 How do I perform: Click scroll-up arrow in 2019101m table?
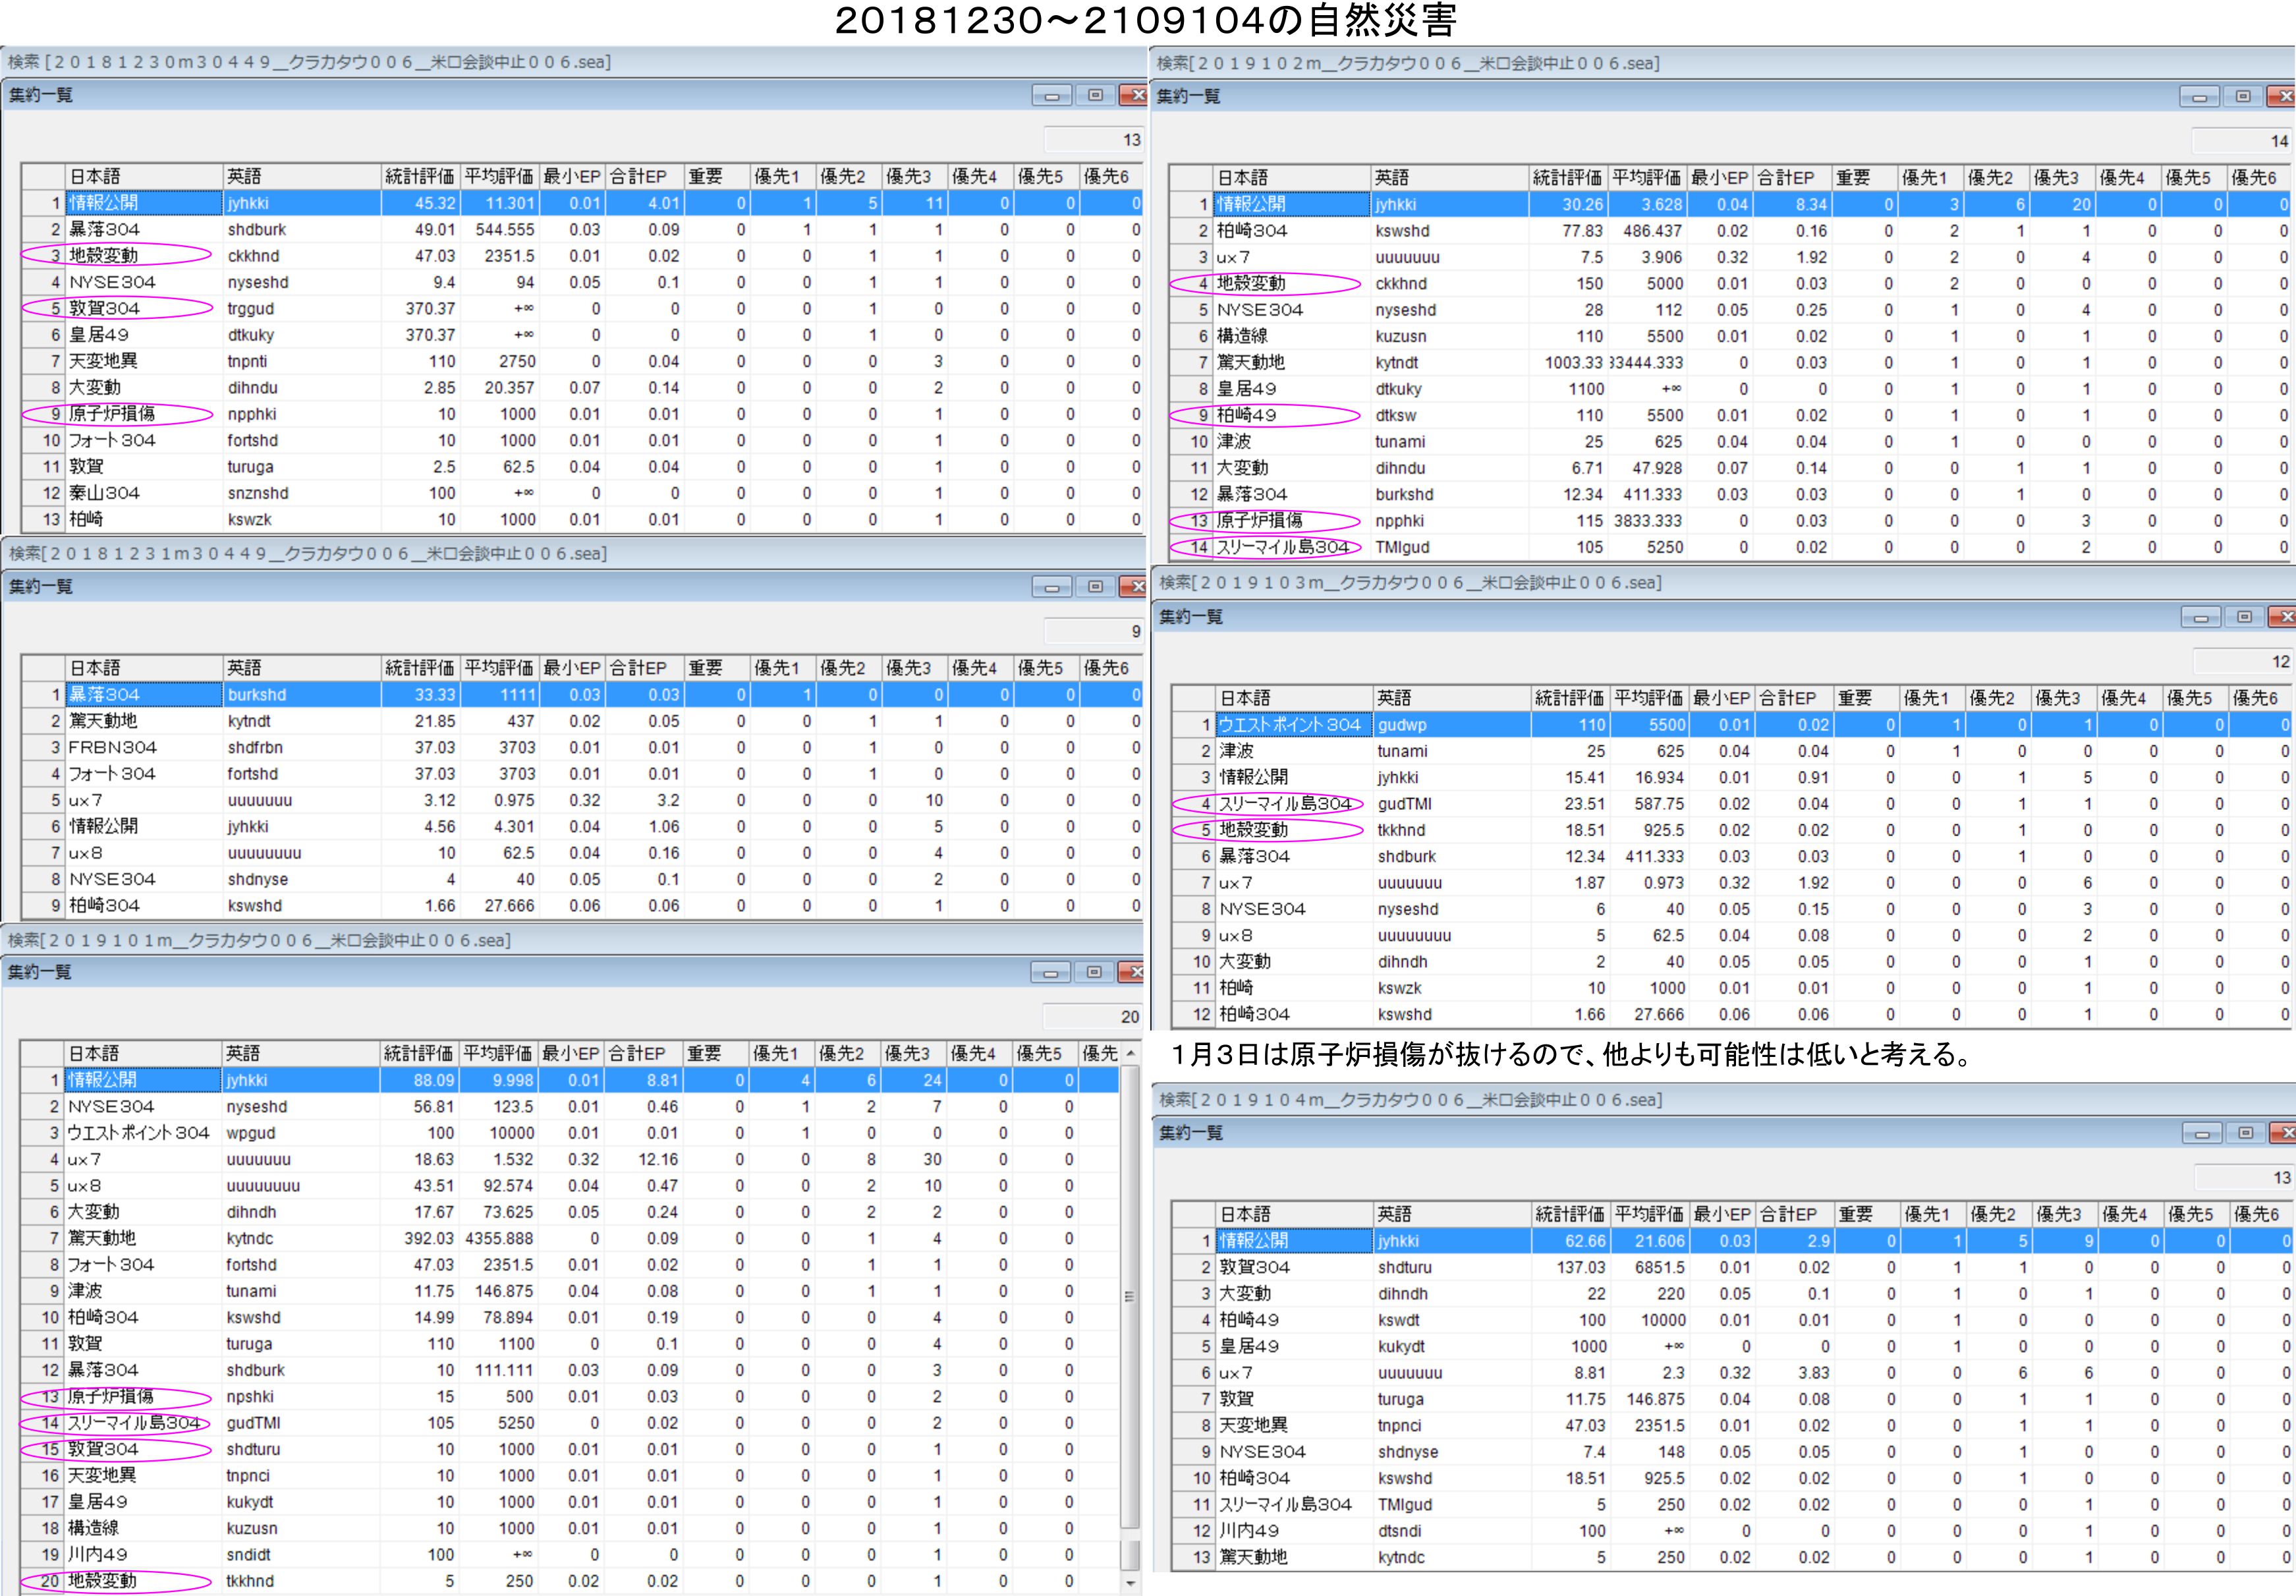point(1131,1054)
